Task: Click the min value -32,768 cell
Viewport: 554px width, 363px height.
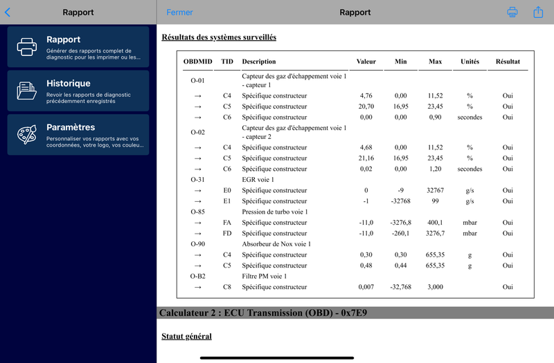Action: (401, 287)
